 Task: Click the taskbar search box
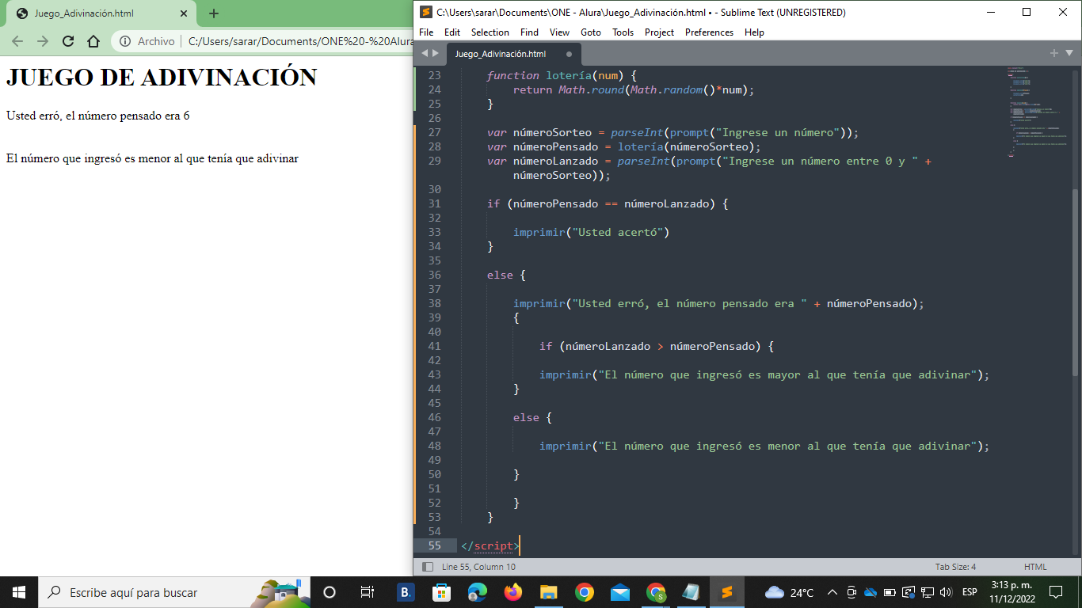pyautogui.click(x=174, y=592)
